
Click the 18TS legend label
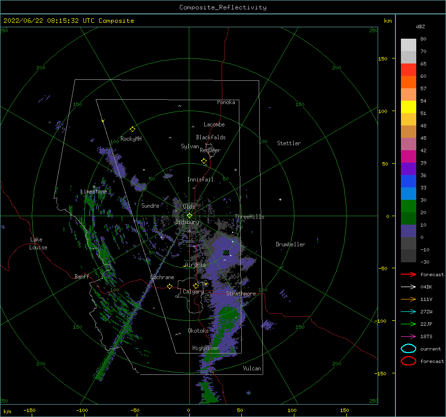point(426,337)
